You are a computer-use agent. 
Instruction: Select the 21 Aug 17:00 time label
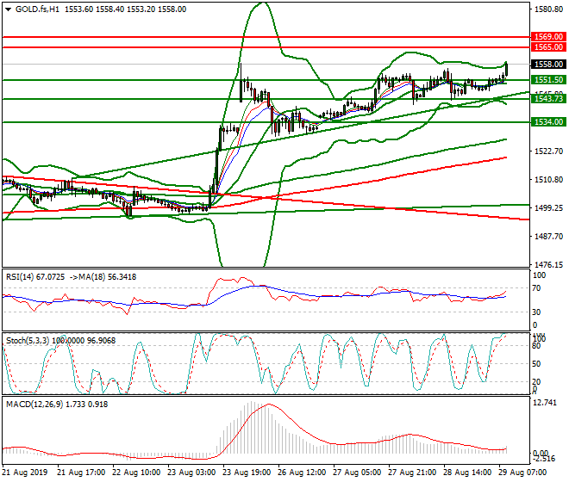(81, 473)
